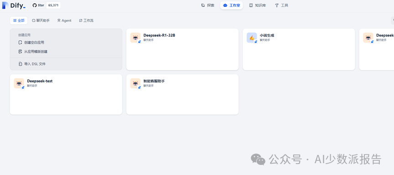Click the workflow icon in 工作流 filter

point(81,21)
